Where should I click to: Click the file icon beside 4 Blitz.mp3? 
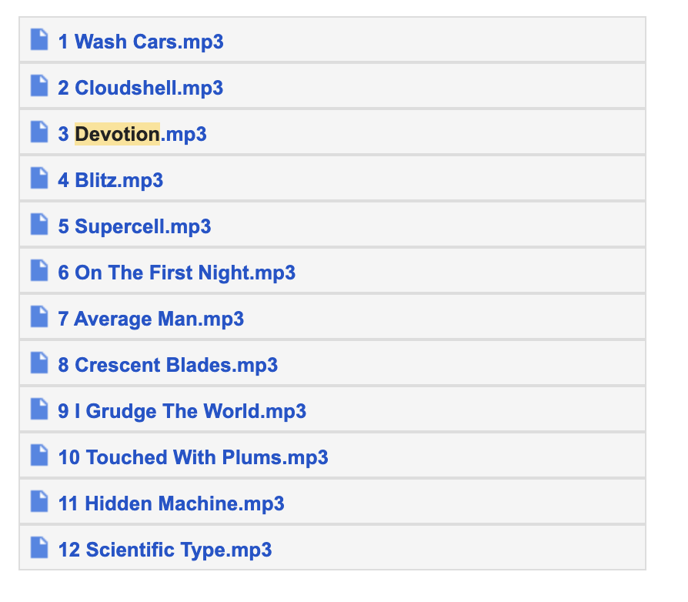coord(39,179)
